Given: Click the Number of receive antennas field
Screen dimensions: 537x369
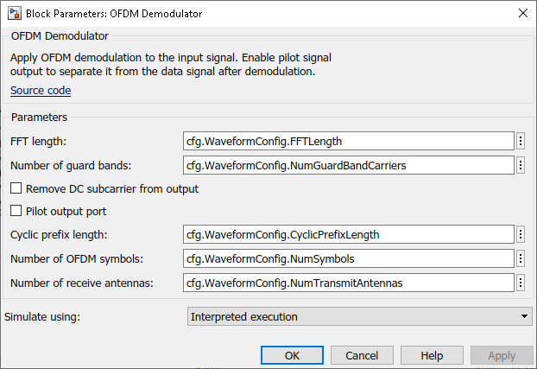Looking at the screenshot, I should pos(348,282).
